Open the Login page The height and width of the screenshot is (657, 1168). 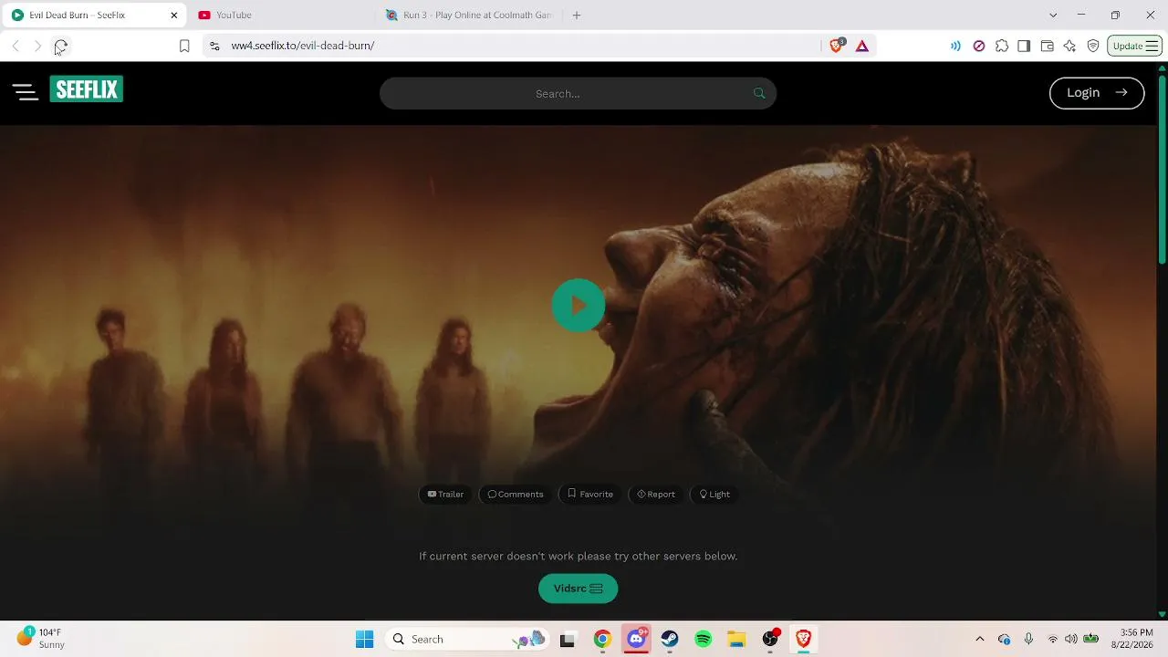coord(1097,92)
